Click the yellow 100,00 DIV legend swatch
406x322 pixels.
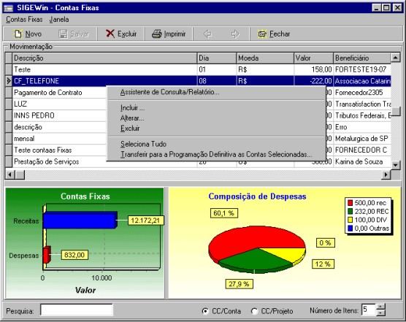(351, 220)
